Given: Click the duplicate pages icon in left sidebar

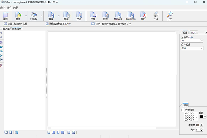Looking at the screenshot, I should 1,43.
